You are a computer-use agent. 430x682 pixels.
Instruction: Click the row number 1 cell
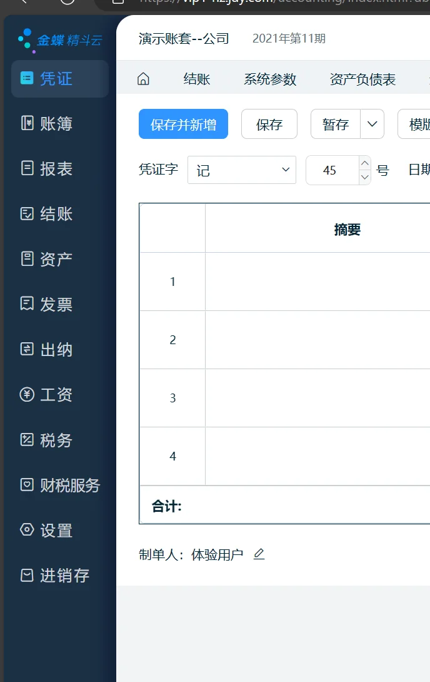(x=172, y=282)
